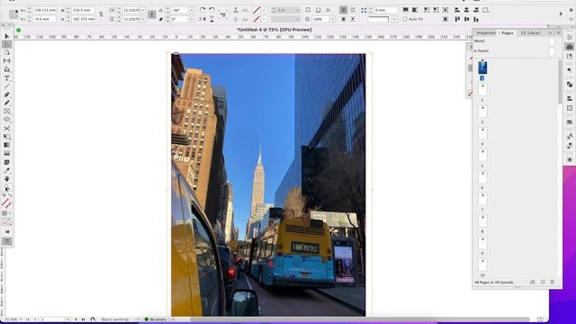Switch to the Pages tab
This screenshot has width=576, height=324.
click(508, 33)
